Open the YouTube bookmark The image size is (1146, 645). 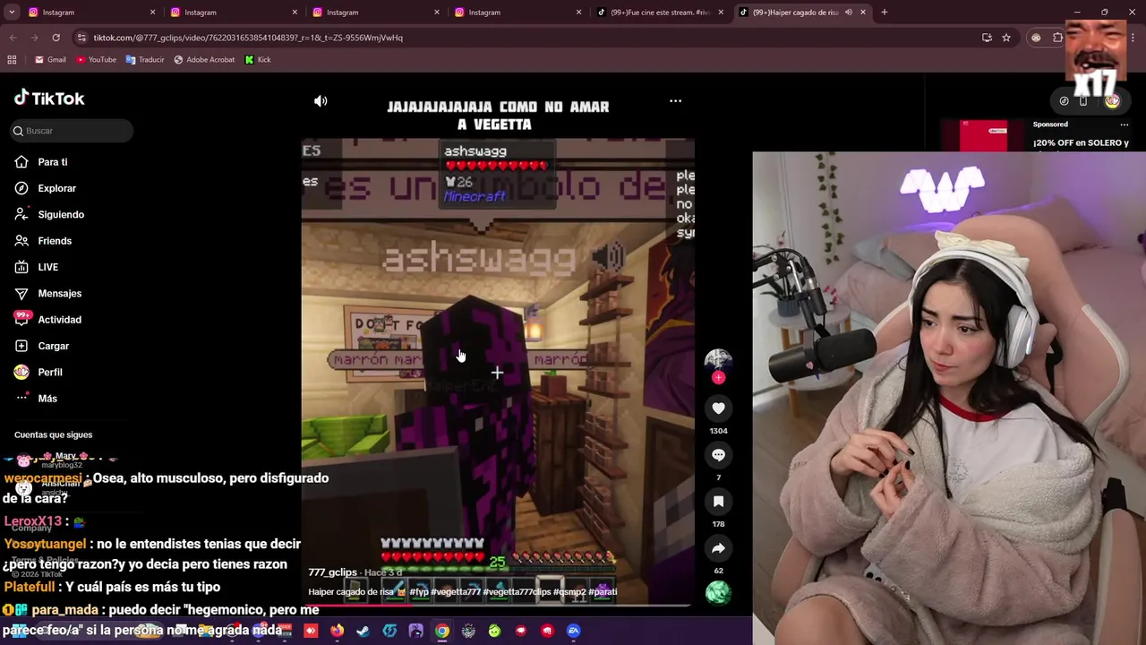click(x=97, y=60)
